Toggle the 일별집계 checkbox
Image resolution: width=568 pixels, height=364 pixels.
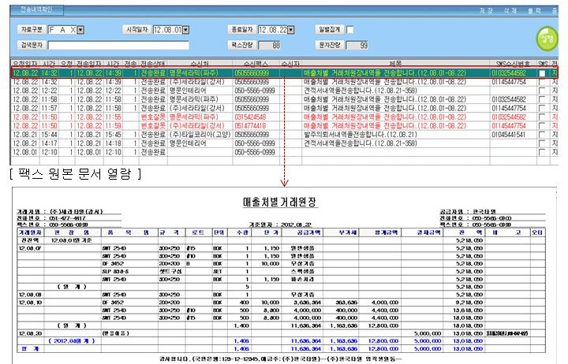pyautogui.click(x=350, y=30)
